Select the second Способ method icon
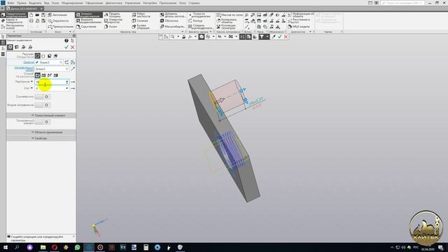This screenshot has width=448, height=252. (43, 75)
